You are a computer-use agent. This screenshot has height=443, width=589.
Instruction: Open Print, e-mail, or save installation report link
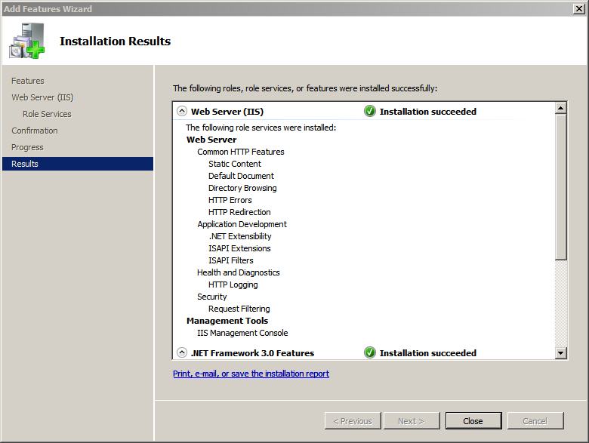pos(251,374)
